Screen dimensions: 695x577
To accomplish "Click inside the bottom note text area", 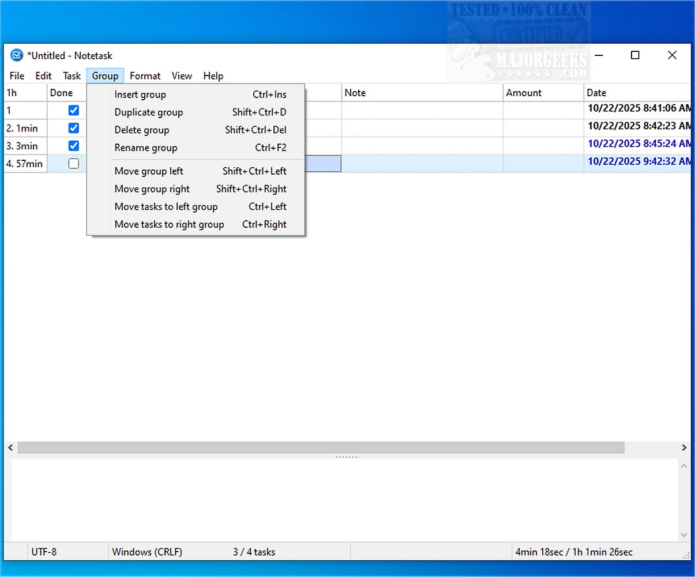I will pos(345,500).
